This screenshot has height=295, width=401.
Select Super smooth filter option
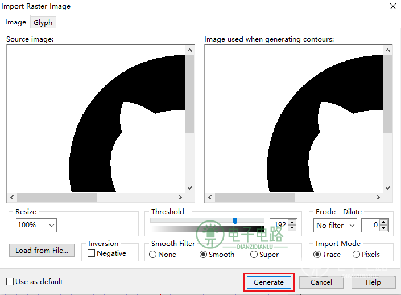pyautogui.click(x=254, y=255)
